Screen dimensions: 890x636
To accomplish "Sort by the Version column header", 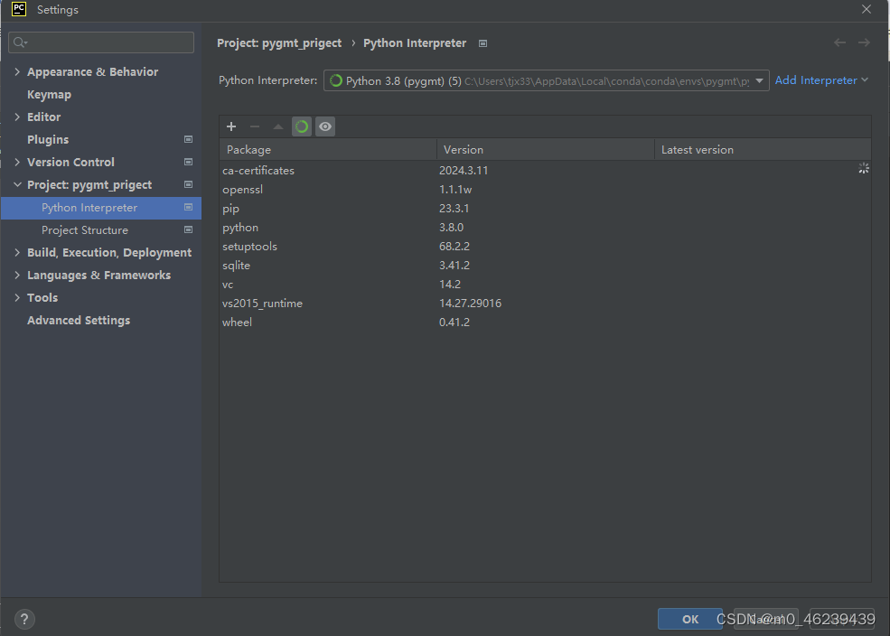I will [546, 150].
